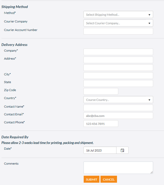Submit the shipping form

[92, 179]
